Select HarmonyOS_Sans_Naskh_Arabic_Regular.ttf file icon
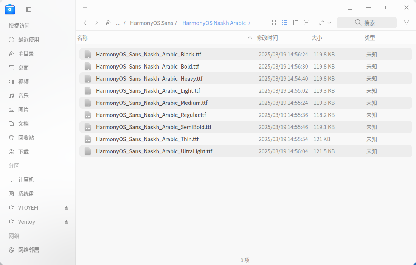 [88, 115]
